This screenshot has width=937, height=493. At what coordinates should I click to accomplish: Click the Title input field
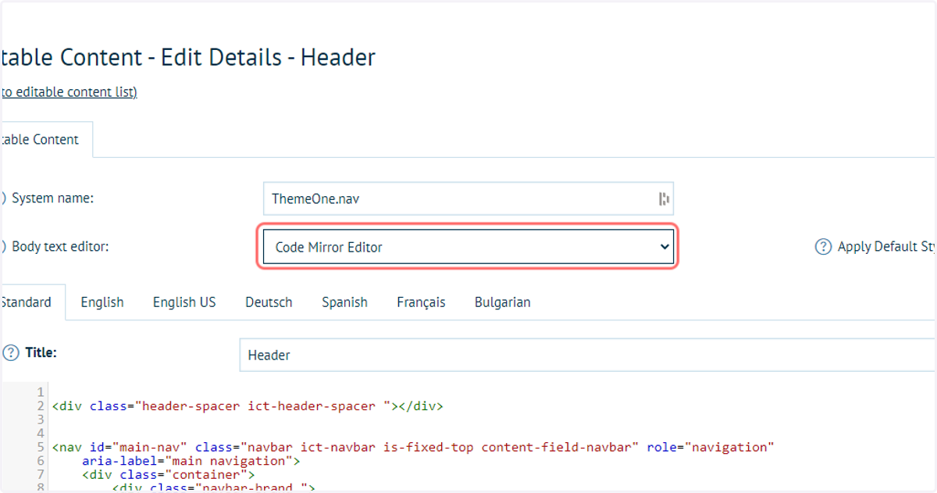tap(587, 355)
